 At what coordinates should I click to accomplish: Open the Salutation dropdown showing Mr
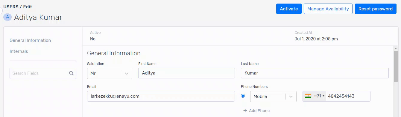(x=110, y=73)
